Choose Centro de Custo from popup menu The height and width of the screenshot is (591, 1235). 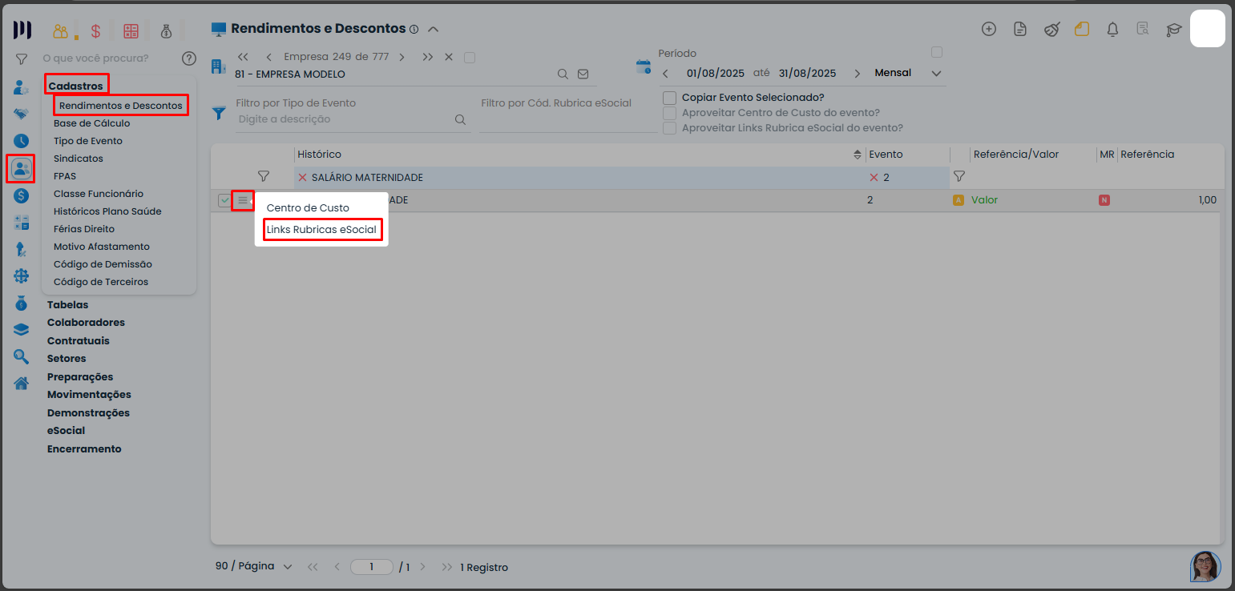308,207
